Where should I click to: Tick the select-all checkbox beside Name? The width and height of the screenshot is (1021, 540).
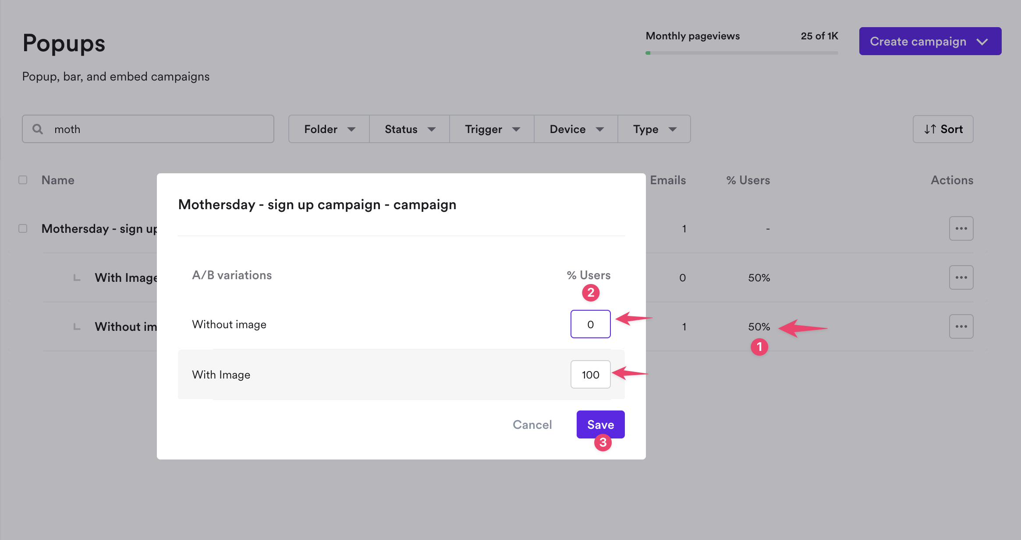click(x=23, y=180)
